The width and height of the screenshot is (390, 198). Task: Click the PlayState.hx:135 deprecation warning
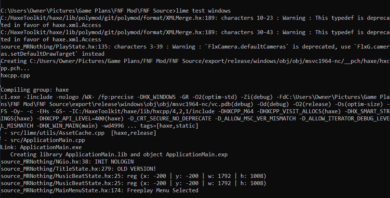click(x=195, y=47)
